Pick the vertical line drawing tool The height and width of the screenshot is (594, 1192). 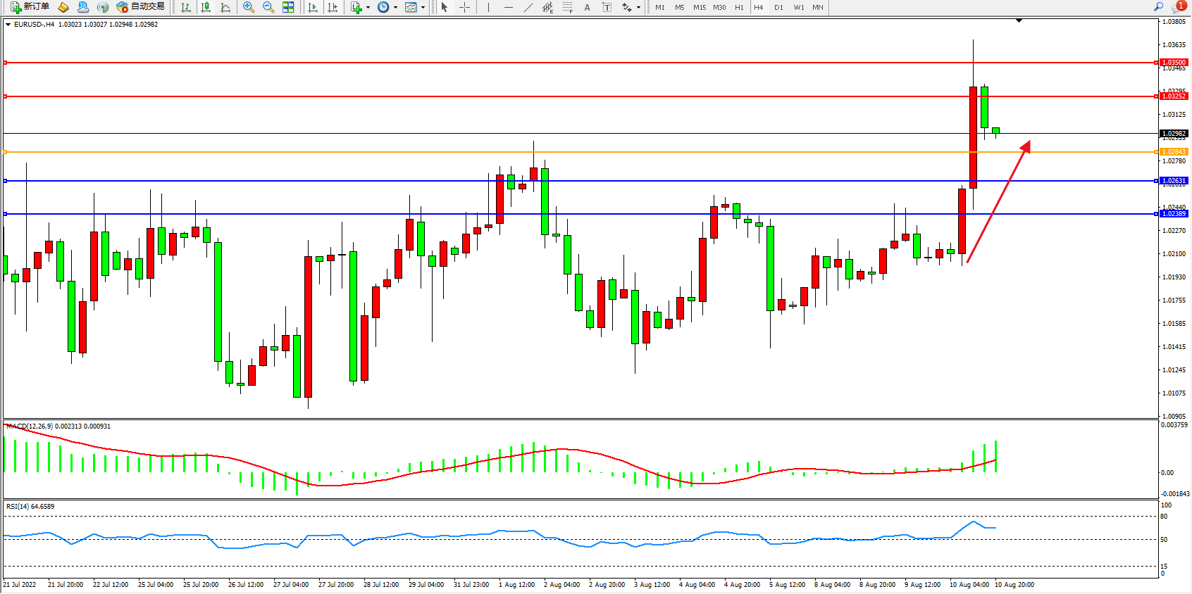(x=488, y=7)
